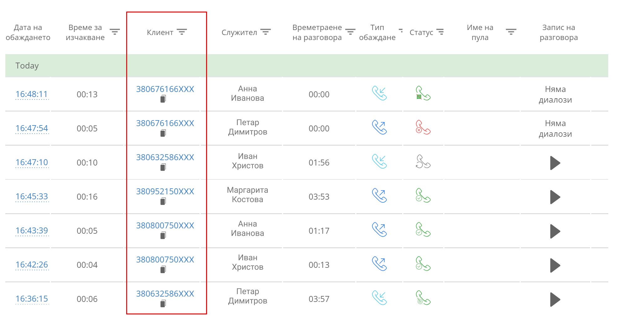Click green status icon in the 16:36:15 row

coord(423,298)
